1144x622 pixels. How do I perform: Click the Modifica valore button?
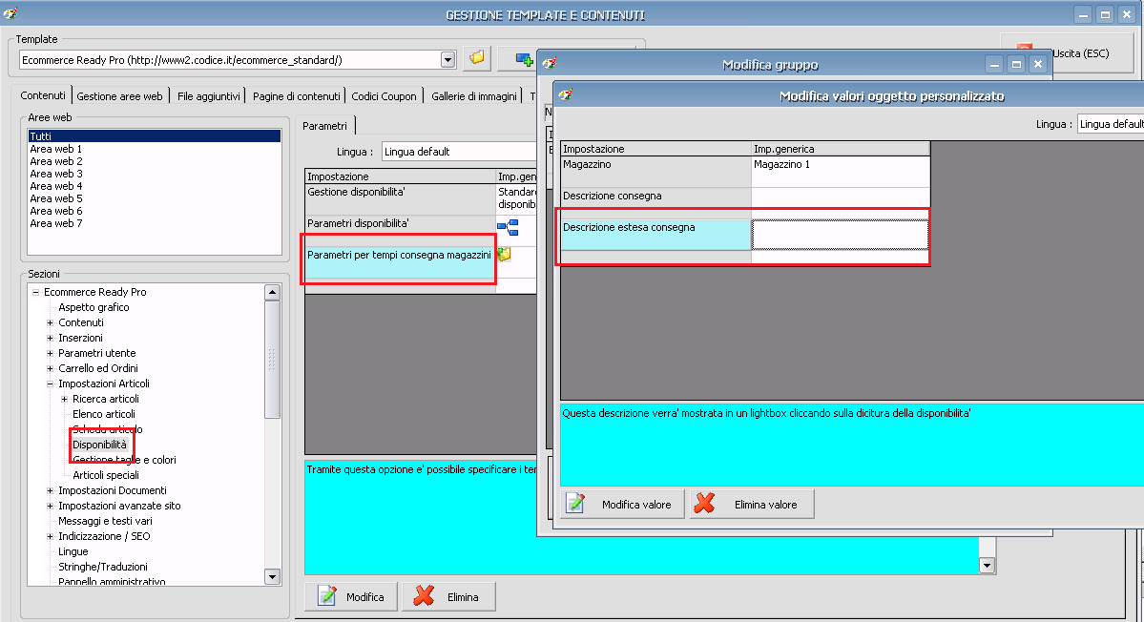coord(622,504)
